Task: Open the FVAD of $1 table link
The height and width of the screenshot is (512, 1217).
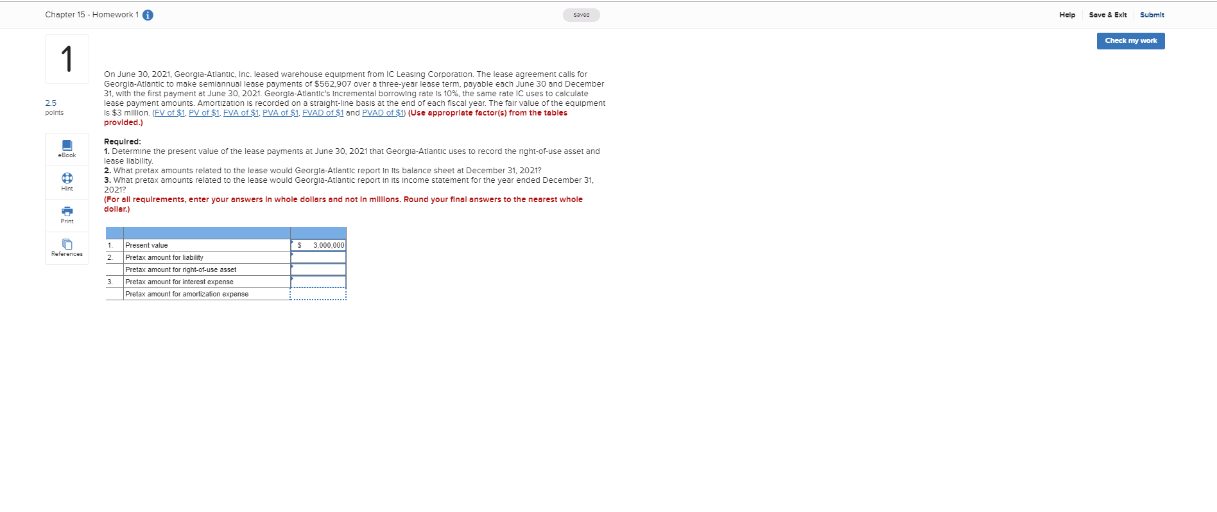Action: point(323,113)
